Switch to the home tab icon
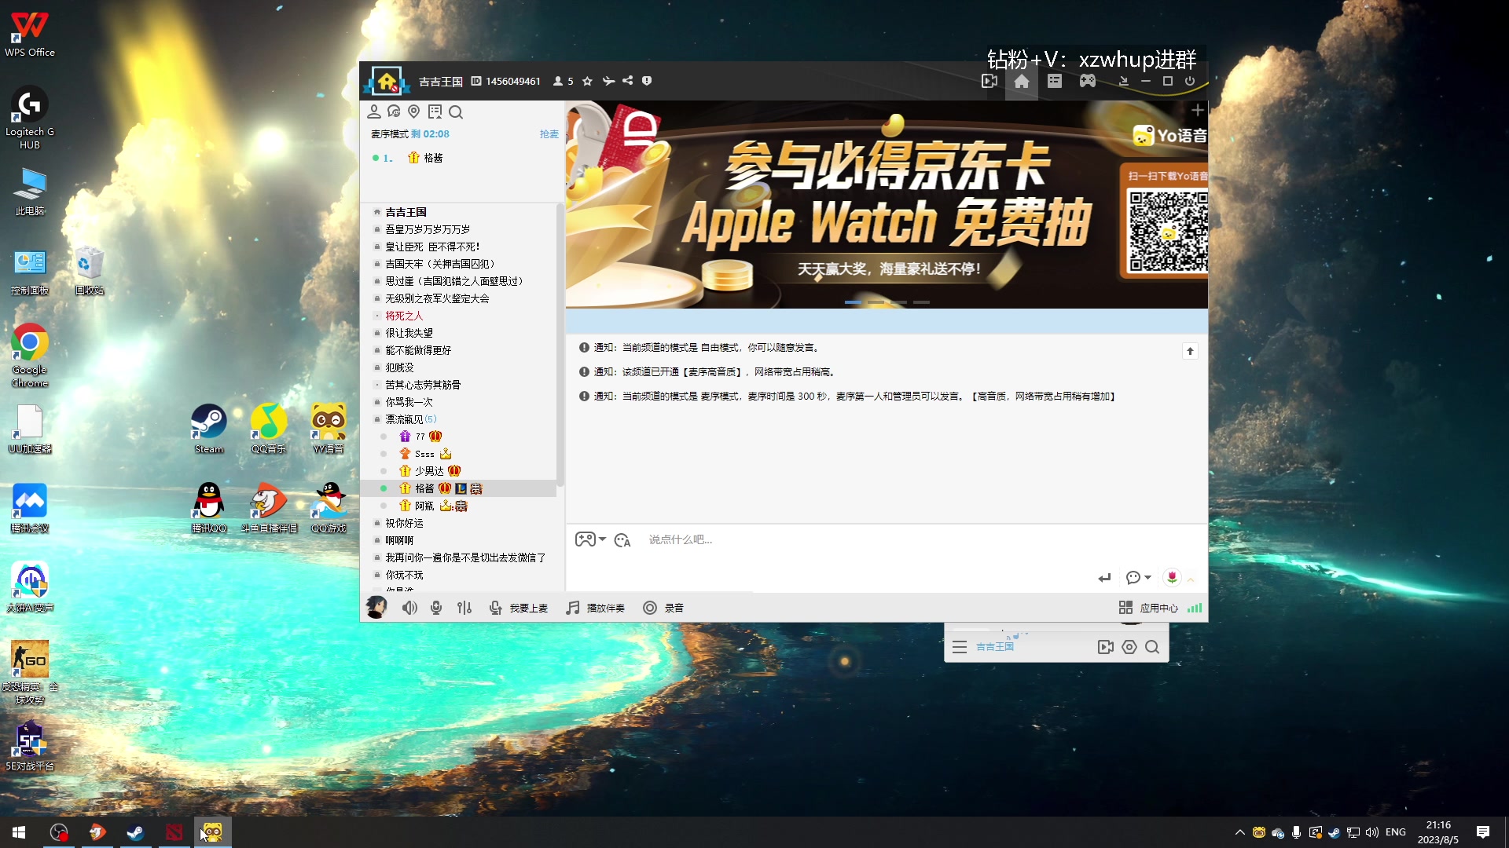 (1022, 81)
